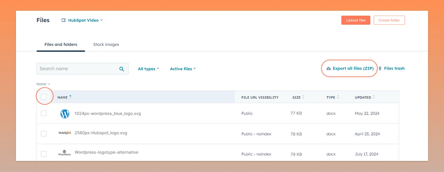Sort by the Size column arrows

[x=304, y=97]
